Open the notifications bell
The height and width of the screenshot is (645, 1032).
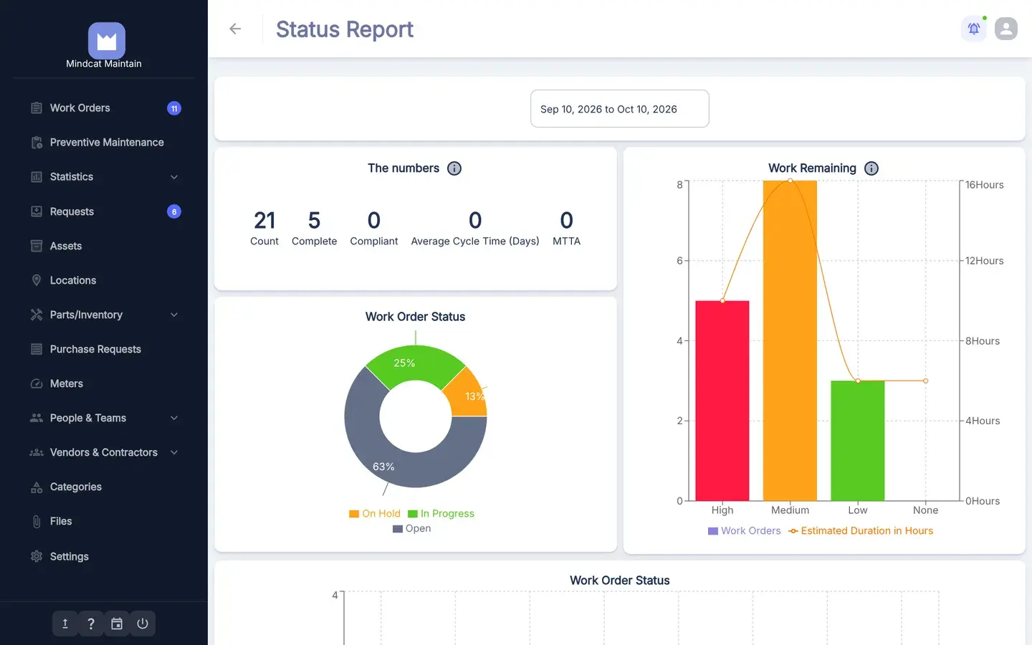(x=974, y=29)
